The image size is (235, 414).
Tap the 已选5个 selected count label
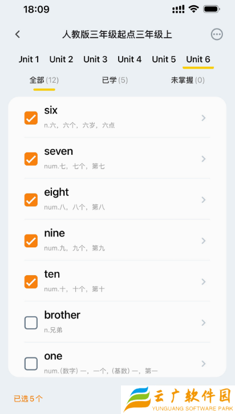pyautogui.click(x=28, y=399)
